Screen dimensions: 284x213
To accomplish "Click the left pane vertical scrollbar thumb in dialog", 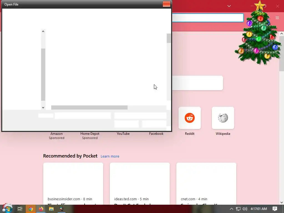I will [x=43, y=74].
